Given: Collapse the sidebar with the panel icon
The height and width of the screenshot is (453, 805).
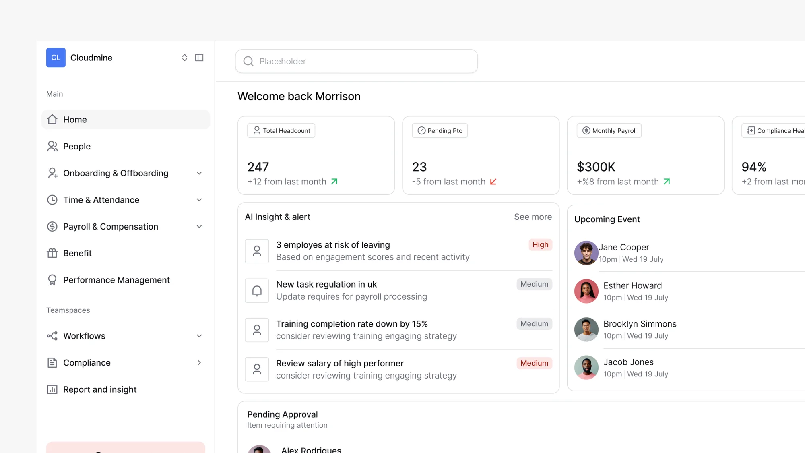Looking at the screenshot, I should [x=199, y=58].
